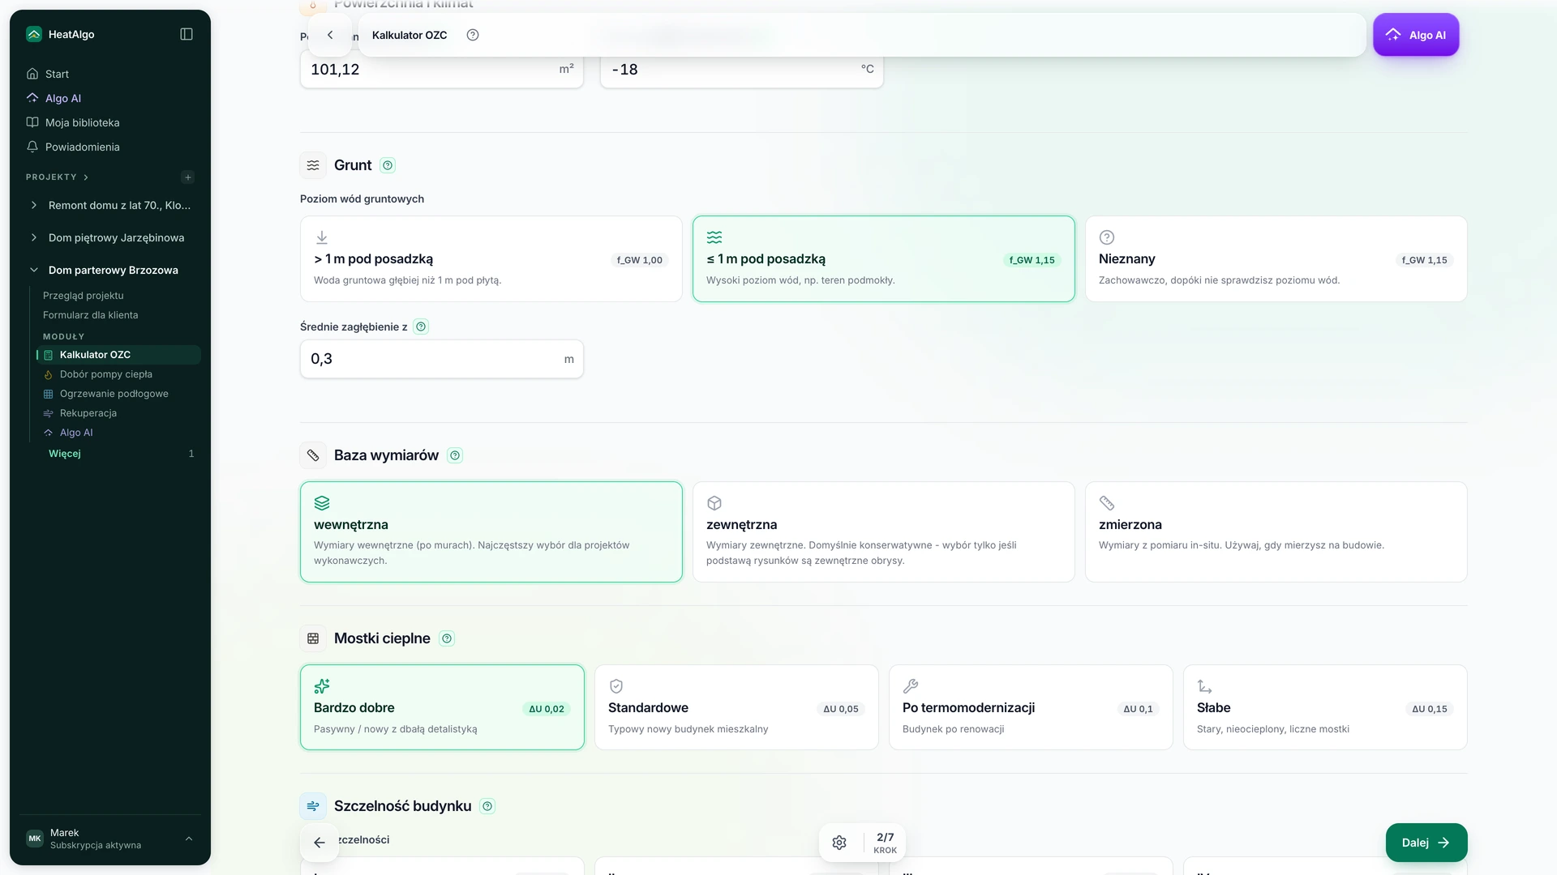
Task: Choose zmierzona dimension base
Action: point(1276,532)
